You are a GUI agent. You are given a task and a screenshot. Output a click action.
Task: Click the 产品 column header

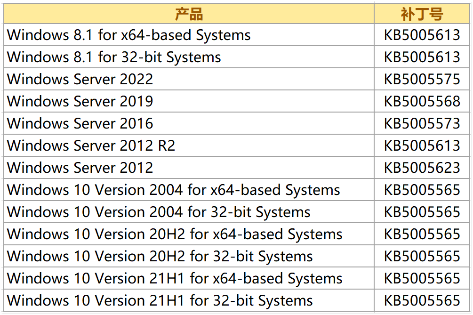(189, 14)
